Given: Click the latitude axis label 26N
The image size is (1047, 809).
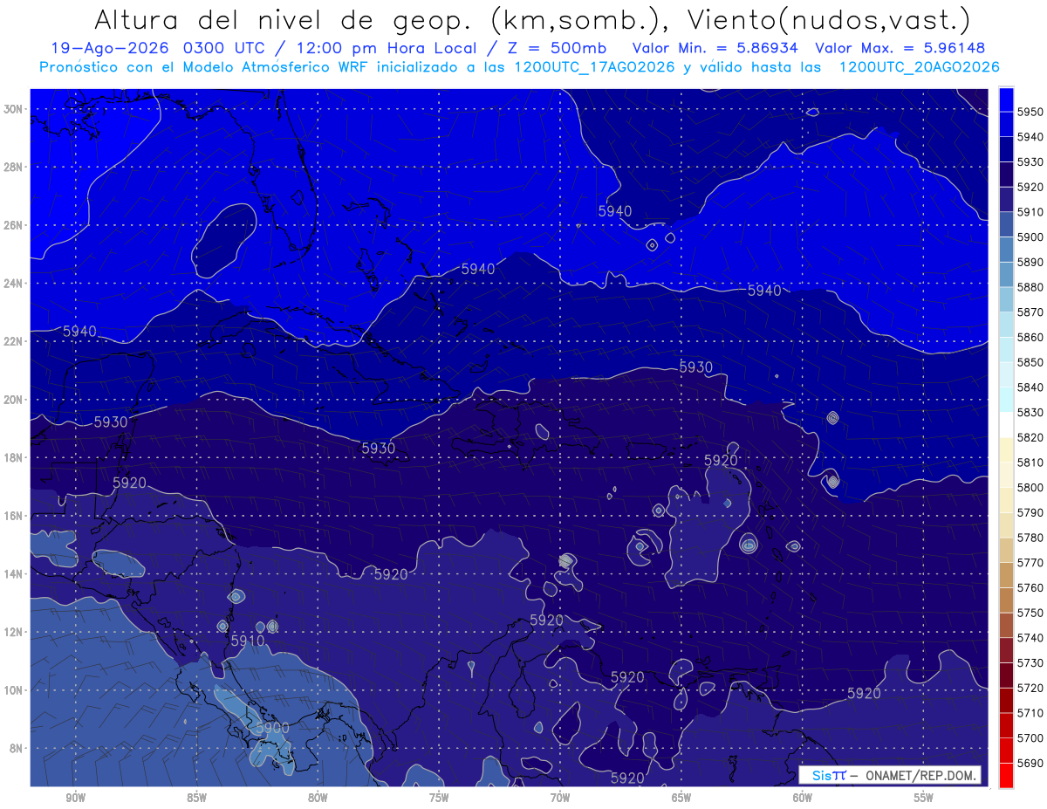Looking at the screenshot, I should [x=15, y=225].
